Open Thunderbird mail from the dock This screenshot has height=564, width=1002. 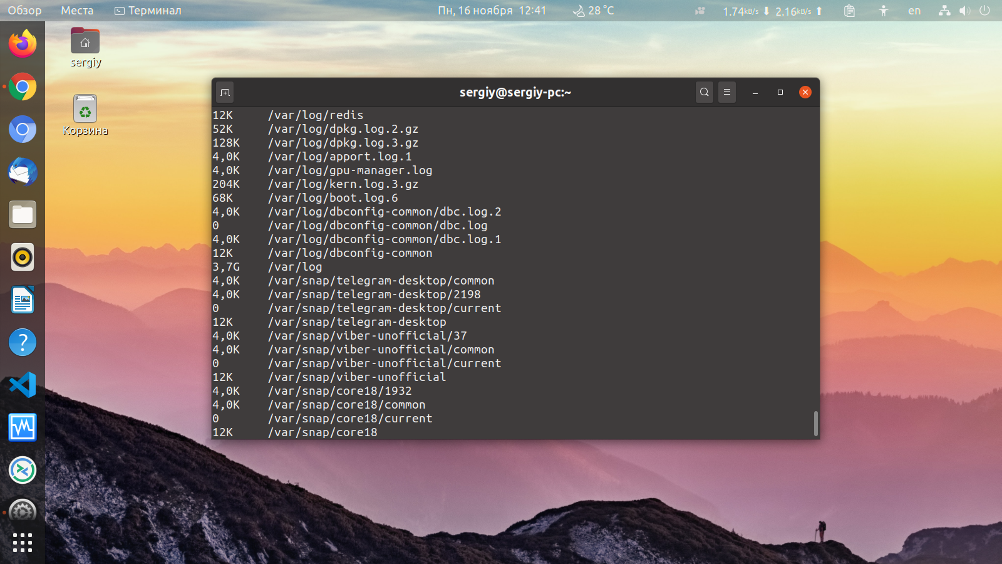[x=23, y=172]
